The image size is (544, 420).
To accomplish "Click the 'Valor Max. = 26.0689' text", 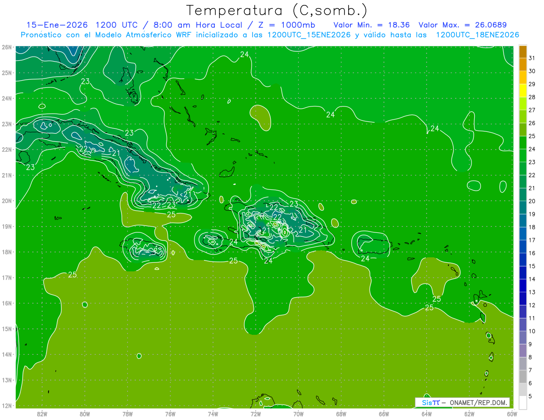I will (x=462, y=25).
